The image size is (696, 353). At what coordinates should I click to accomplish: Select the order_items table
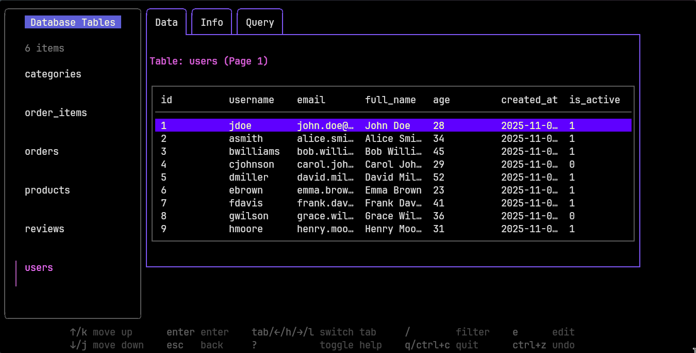pyautogui.click(x=56, y=113)
